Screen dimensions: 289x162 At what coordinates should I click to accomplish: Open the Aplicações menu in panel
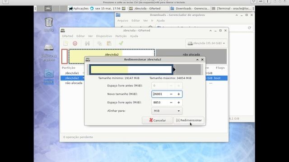(79, 9)
